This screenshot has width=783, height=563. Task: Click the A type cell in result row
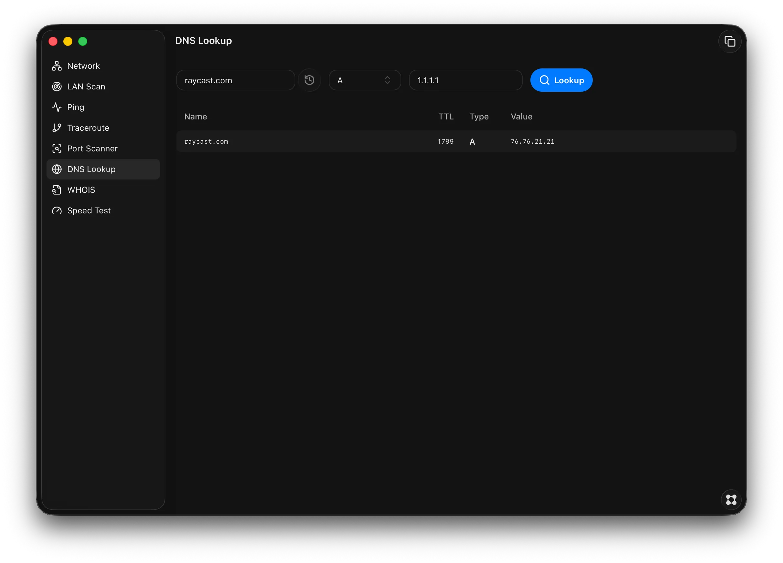click(x=472, y=142)
